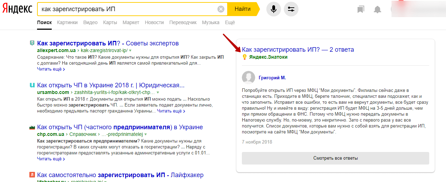The image size is (446, 182).
Task: Switch to the Картинки tab
Action: coord(67,22)
